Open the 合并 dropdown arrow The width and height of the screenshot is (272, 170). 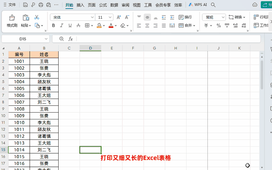click(194, 25)
